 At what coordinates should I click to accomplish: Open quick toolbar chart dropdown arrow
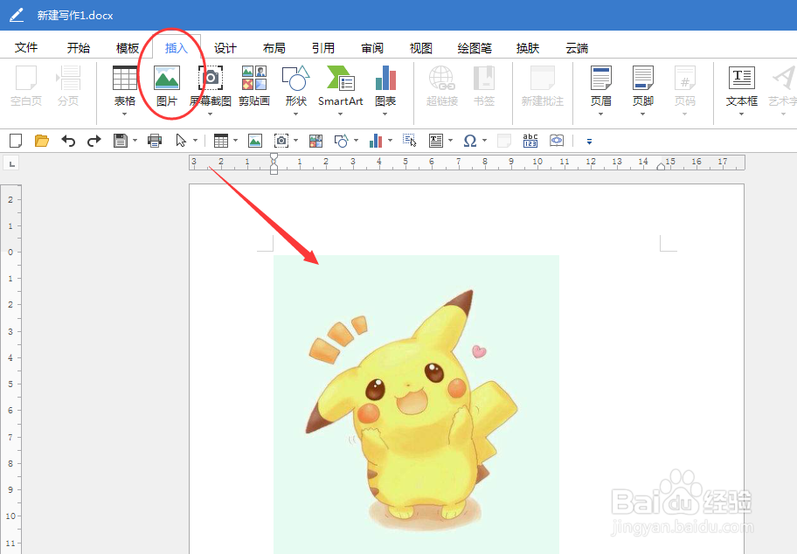pyautogui.click(x=390, y=141)
